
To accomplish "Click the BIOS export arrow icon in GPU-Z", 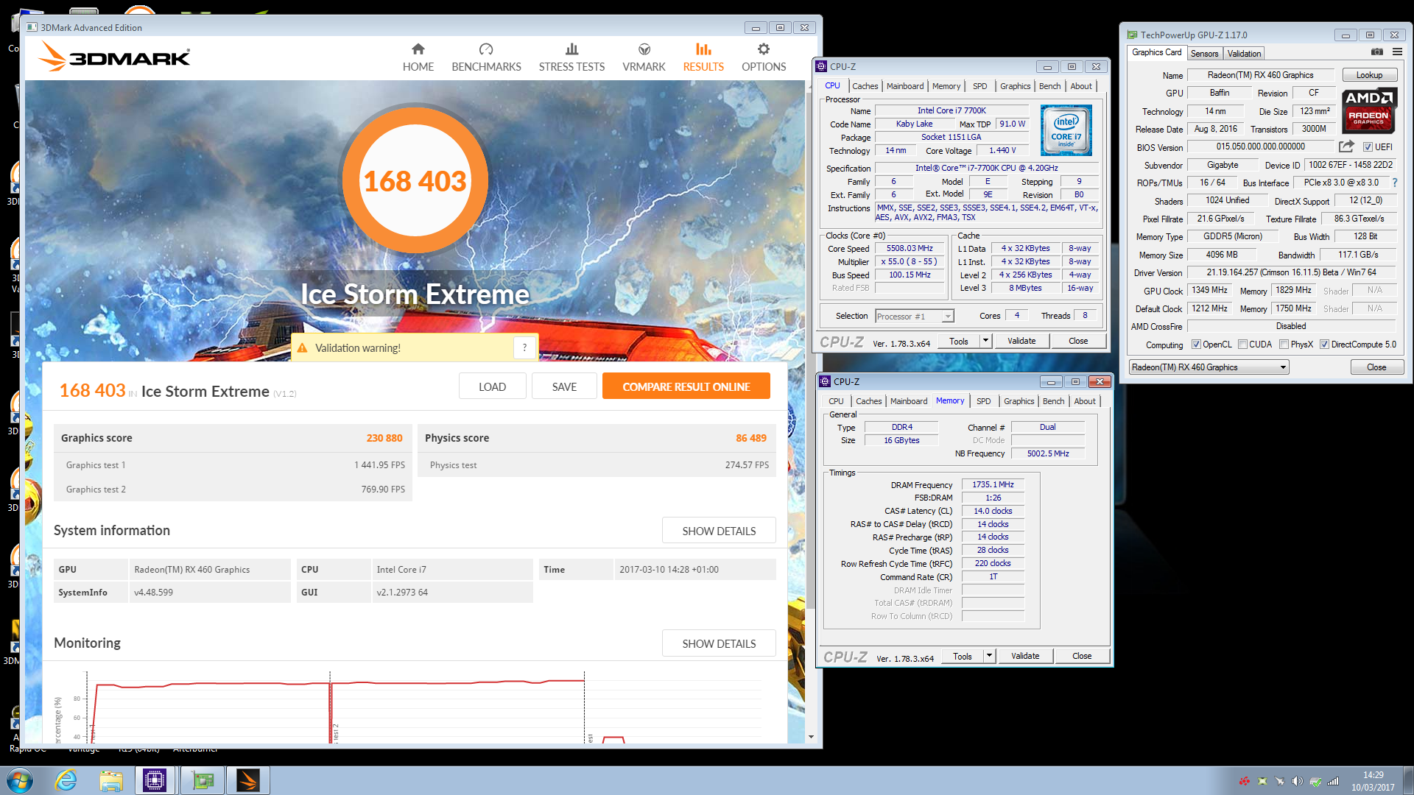I will tap(1346, 146).
